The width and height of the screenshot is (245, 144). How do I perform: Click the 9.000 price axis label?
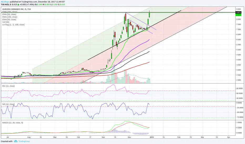(239, 9)
